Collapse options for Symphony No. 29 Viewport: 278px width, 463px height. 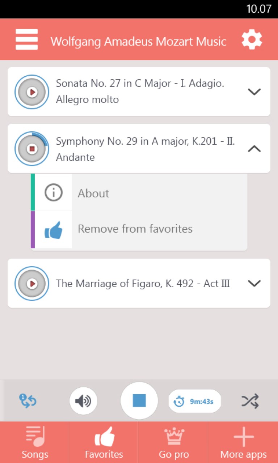tap(254, 149)
